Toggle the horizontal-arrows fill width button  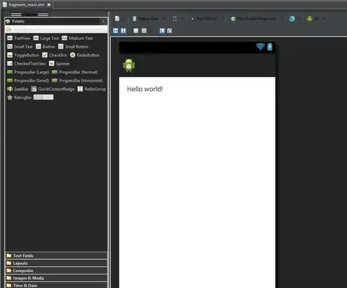pos(116,31)
